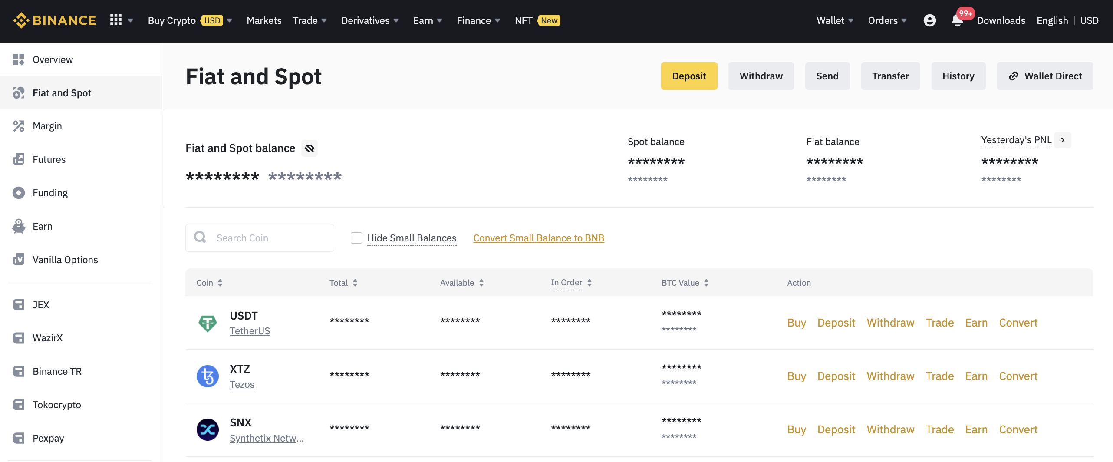Expand the Finance dropdown menu
This screenshot has height=462, width=1113.
pyautogui.click(x=497, y=20)
